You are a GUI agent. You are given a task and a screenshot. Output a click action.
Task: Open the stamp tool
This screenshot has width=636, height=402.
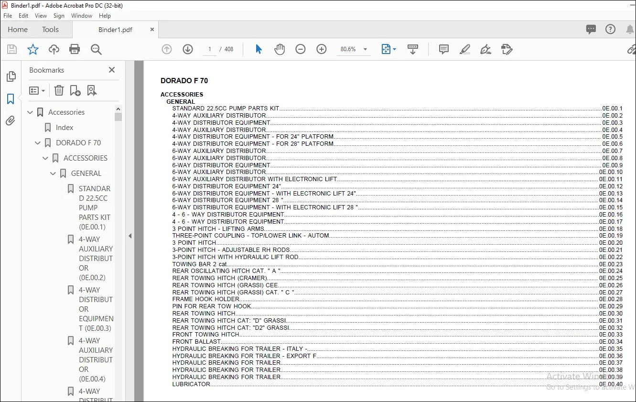(x=507, y=49)
